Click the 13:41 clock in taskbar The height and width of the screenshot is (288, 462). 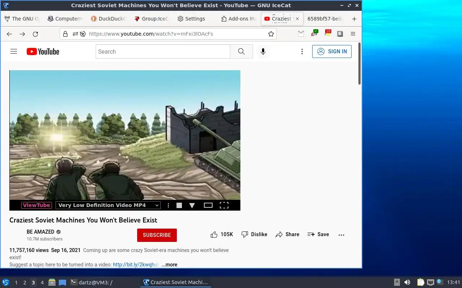click(x=454, y=282)
